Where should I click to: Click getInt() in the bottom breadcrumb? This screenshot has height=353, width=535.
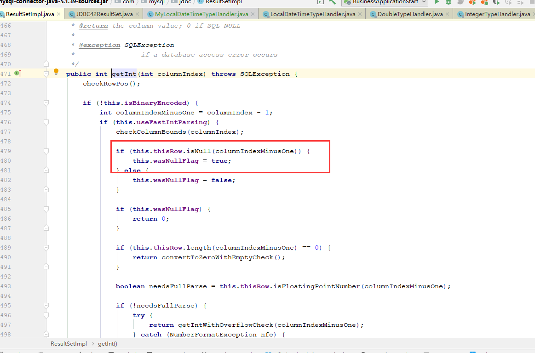(x=108, y=344)
